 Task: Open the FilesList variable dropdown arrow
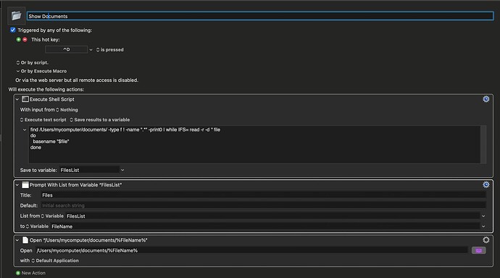click(483, 216)
